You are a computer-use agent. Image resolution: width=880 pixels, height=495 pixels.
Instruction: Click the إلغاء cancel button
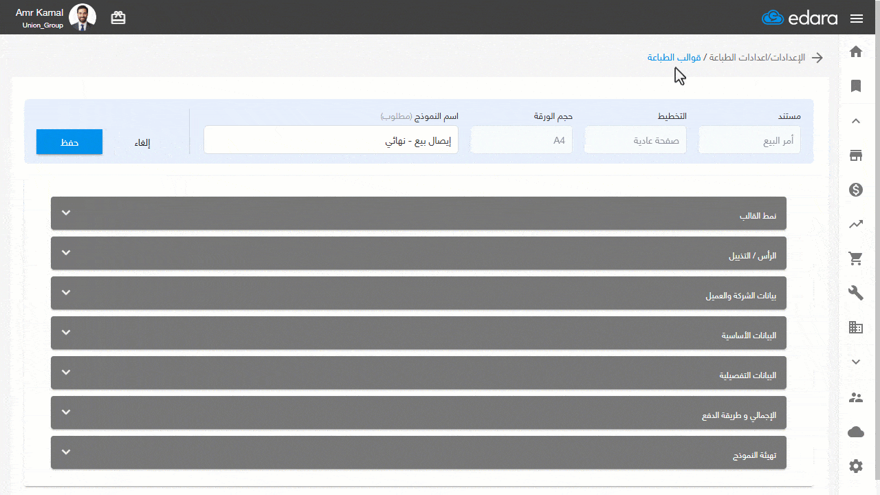coord(142,143)
